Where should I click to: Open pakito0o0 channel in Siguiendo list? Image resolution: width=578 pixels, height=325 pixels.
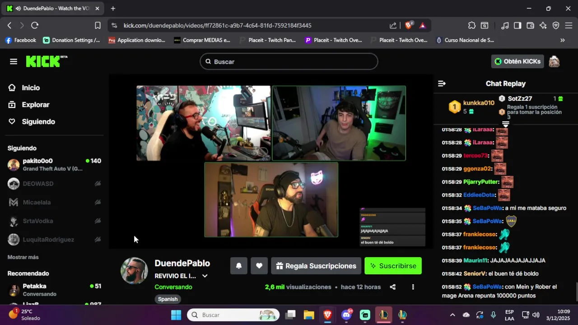[x=54, y=165]
